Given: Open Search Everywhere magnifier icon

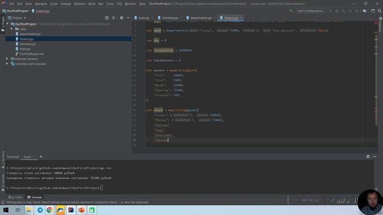Looking at the screenshot, I should pyautogui.click(x=379, y=11).
